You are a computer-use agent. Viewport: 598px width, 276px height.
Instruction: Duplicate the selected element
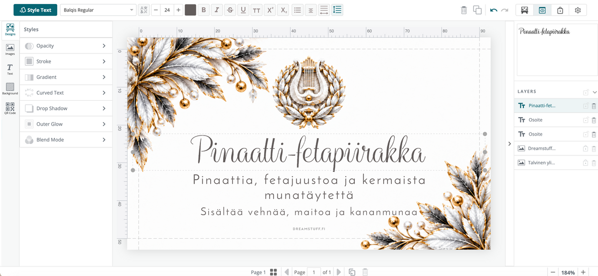coord(477,10)
